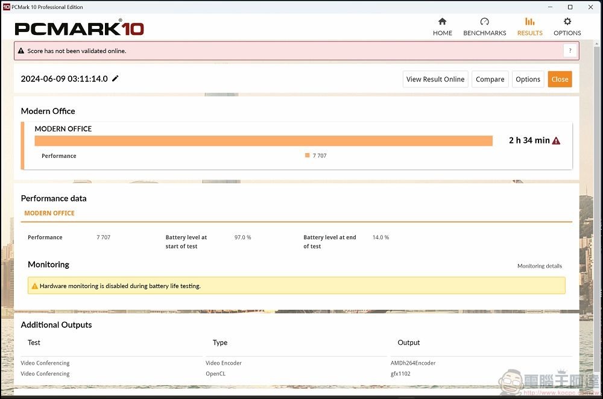Click the Output column header

coord(408,342)
